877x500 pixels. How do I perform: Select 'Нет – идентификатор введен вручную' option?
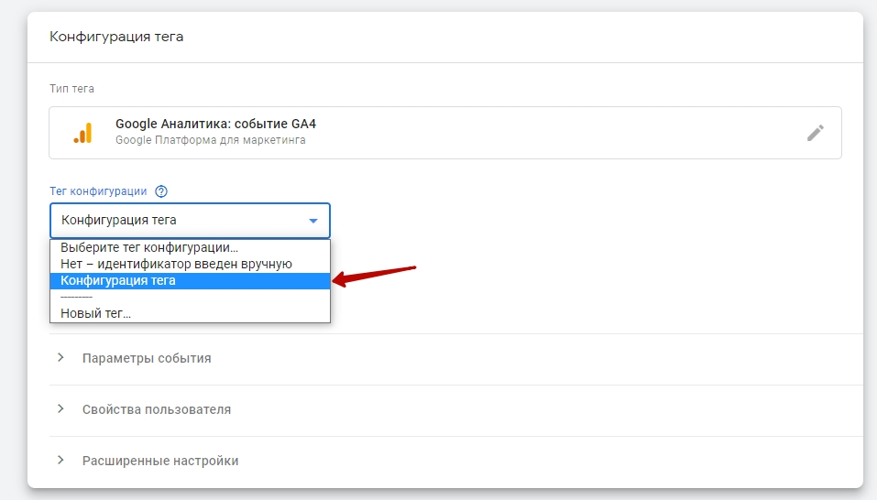176,264
